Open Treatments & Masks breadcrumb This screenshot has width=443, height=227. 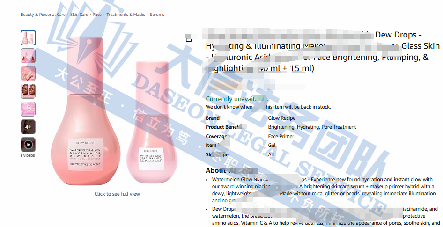coord(126,15)
